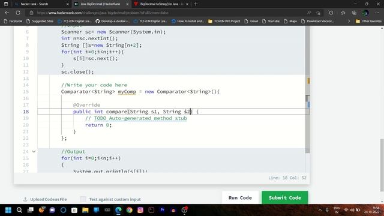Open the Maps bookmark
The height and width of the screenshot is (216, 384).
pyautogui.click(x=290, y=21)
